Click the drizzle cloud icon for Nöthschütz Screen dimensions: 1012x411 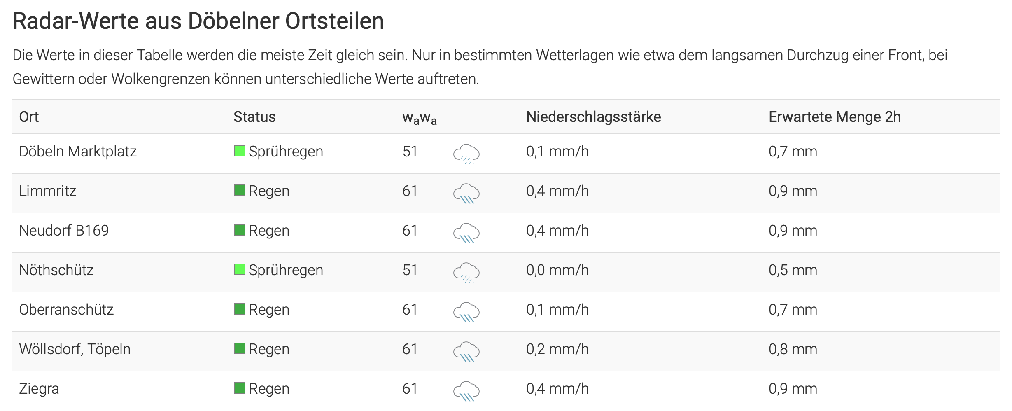pyautogui.click(x=466, y=272)
